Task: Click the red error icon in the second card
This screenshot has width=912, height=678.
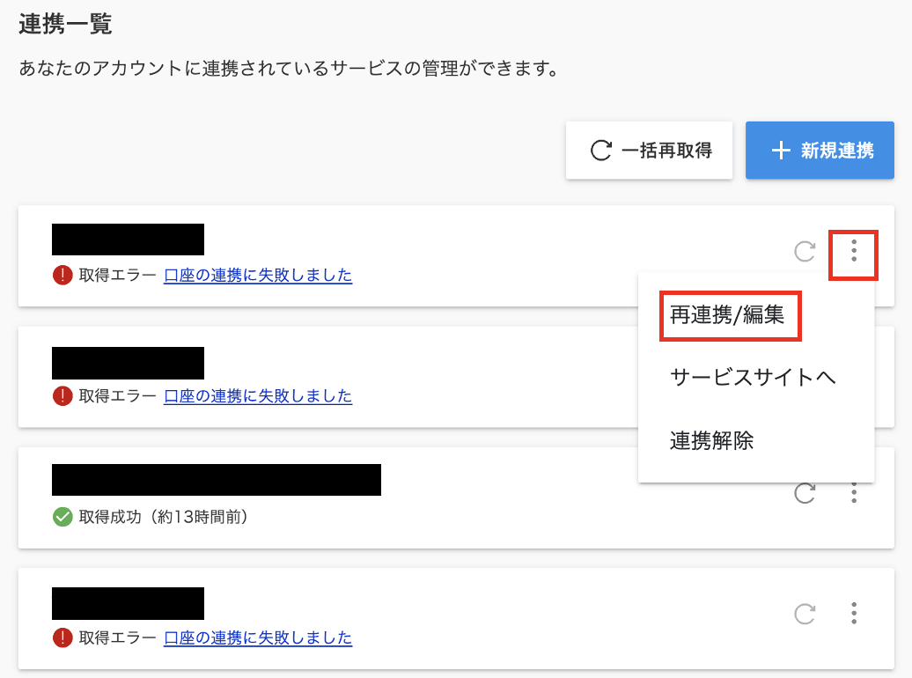Action: click(63, 395)
